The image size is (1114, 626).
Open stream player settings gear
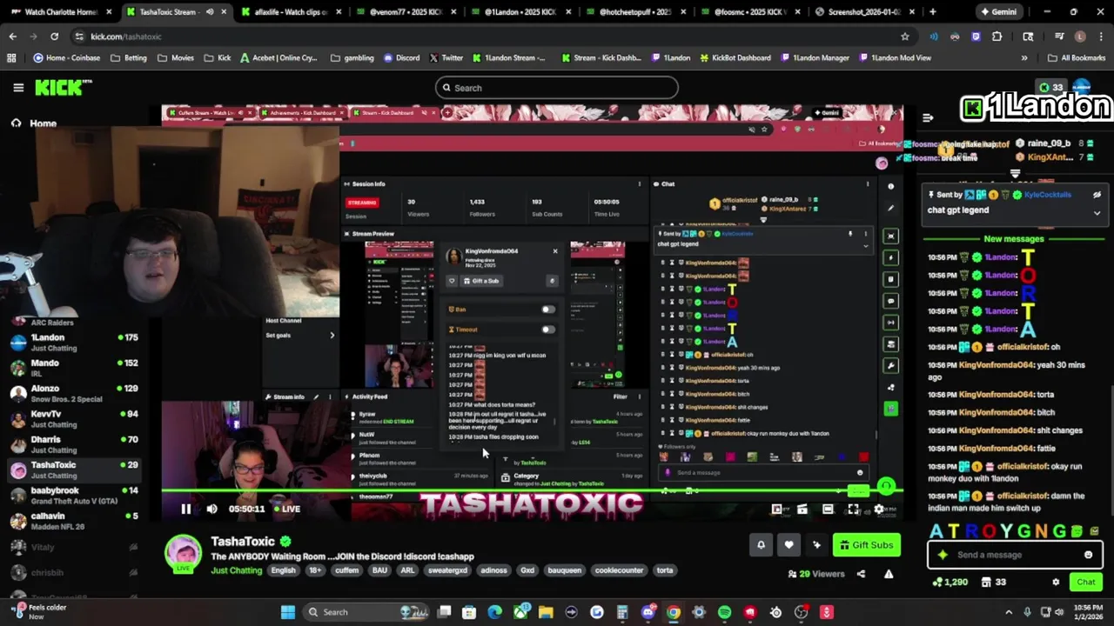click(x=879, y=509)
